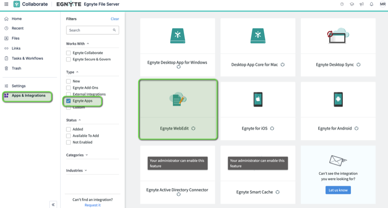Check the New type checkbox
The width and height of the screenshot is (388, 208).
(68, 81)
